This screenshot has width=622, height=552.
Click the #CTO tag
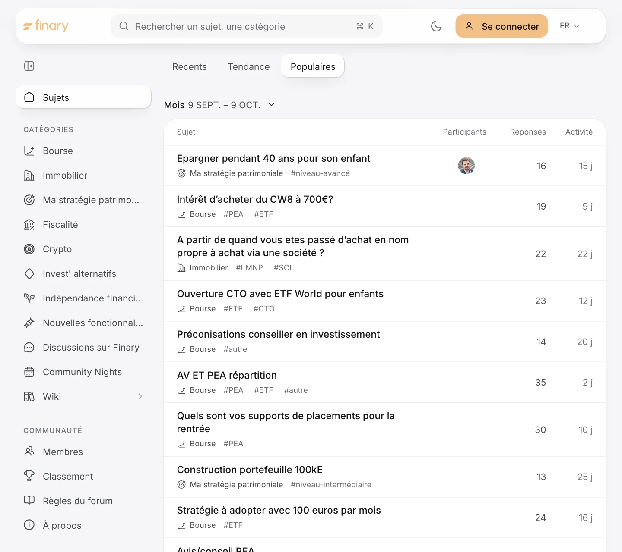pos(264,309)
